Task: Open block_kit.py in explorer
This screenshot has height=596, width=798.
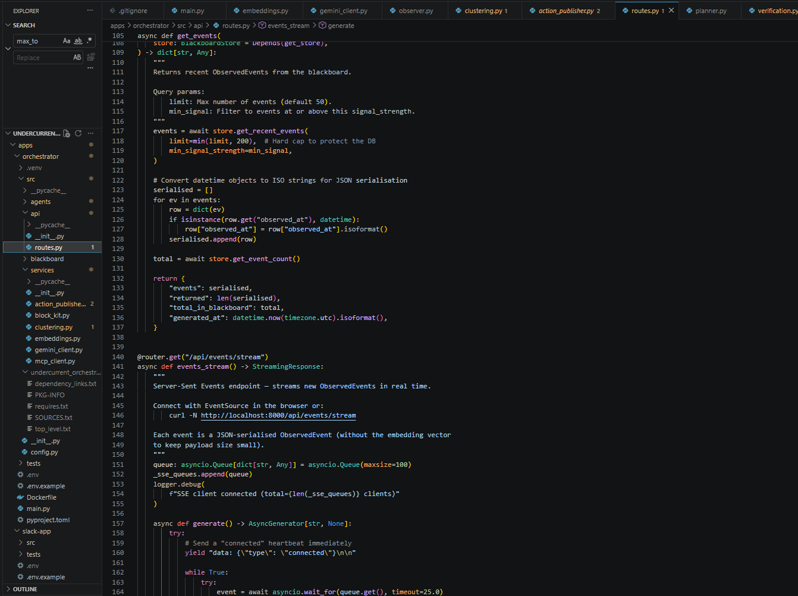Action: (52, 315)
